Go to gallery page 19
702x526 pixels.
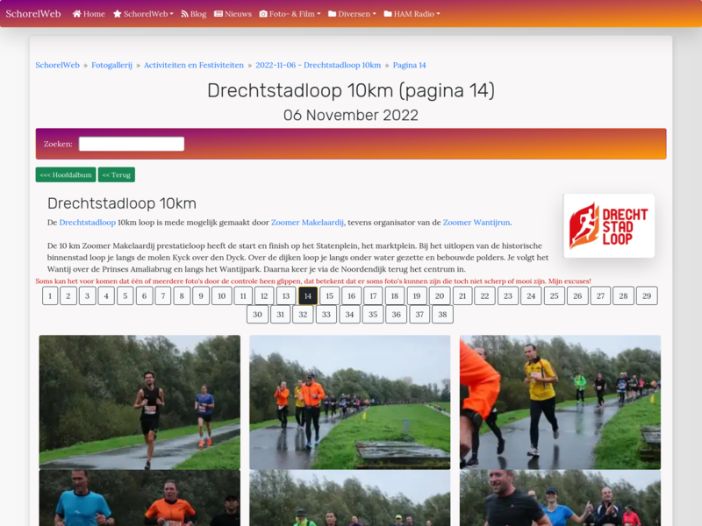pyautogui.click(x=417, y=295)
